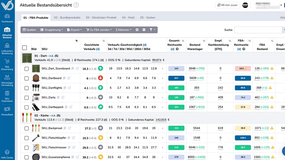Open external link for SKU_Dartboard
Screen dimensions: 285x160
pos(69,78)
